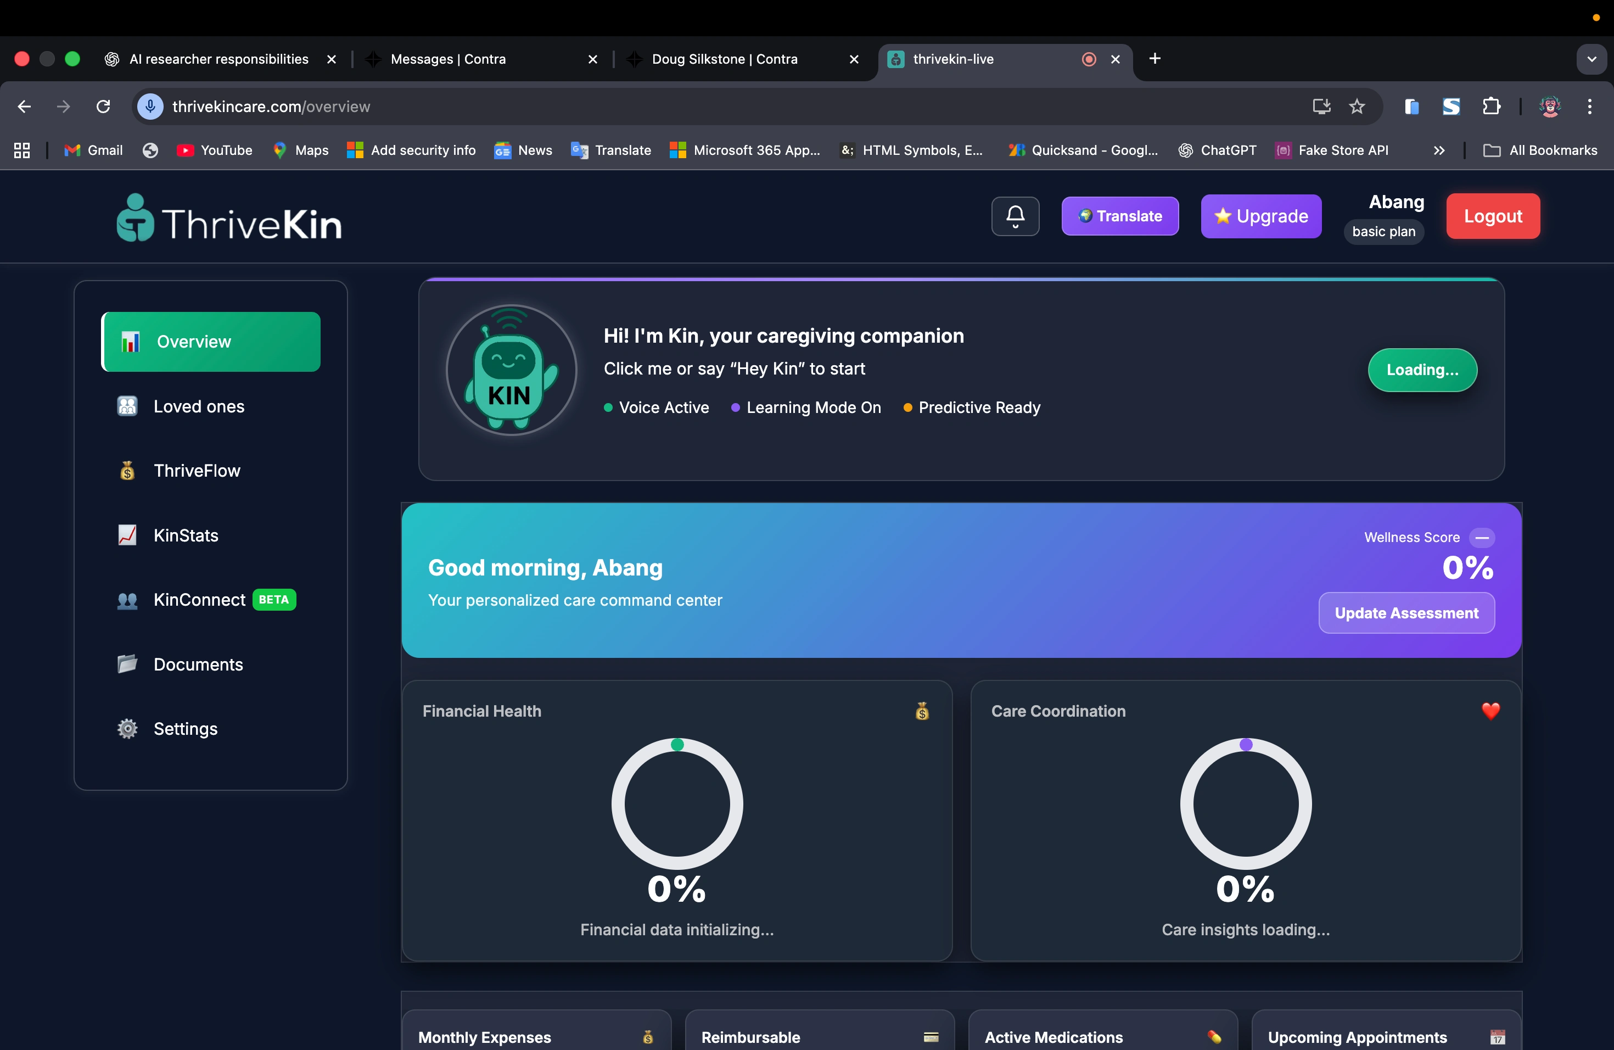Open the Chrome extensions puzzle icon
1614x1050 pixels.
click(x=1490, y=107)
